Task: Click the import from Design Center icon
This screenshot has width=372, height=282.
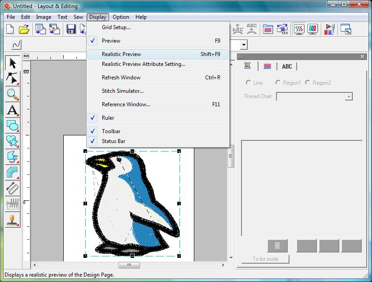Action: point(40,29)
